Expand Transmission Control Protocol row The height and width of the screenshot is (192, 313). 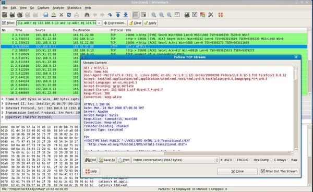click(3, 113)
